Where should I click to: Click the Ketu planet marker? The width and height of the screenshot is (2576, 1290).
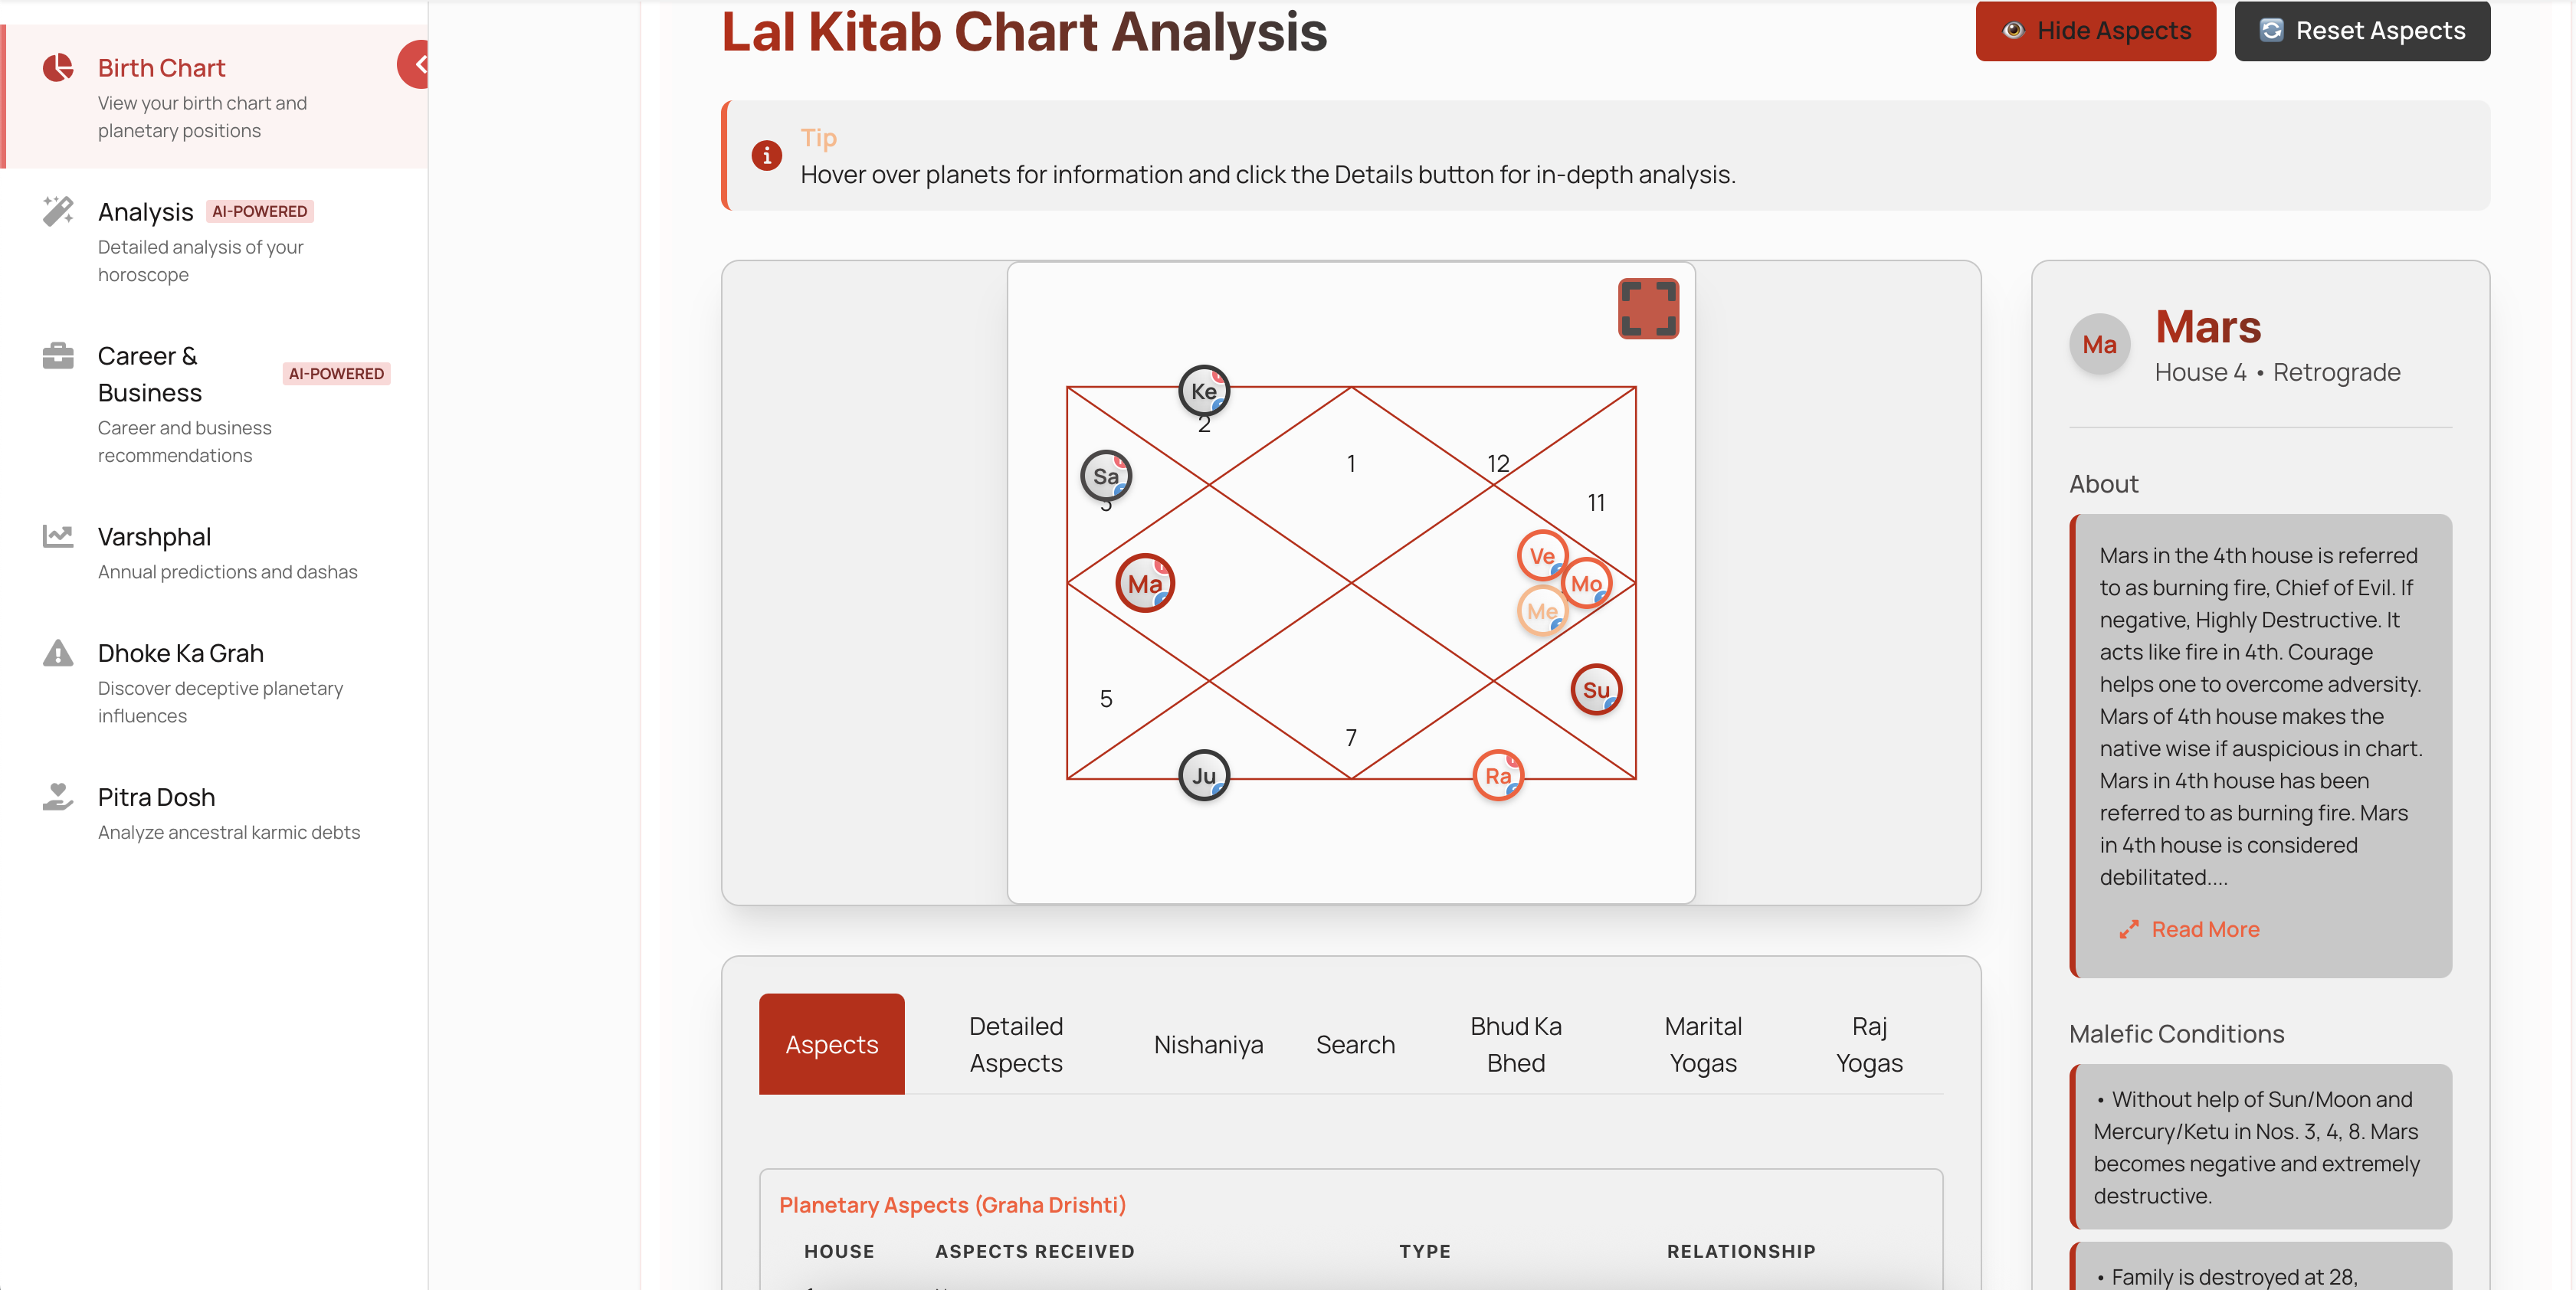click(x=1203, y=390)
